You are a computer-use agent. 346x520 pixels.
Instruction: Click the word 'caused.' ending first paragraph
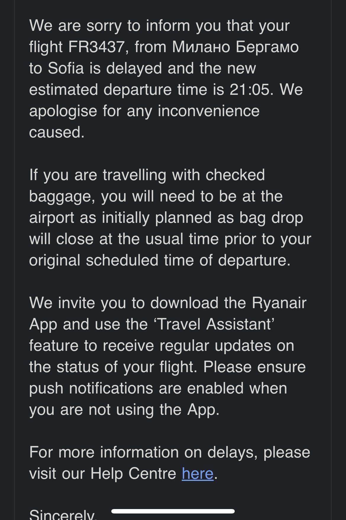click(57, 132)
